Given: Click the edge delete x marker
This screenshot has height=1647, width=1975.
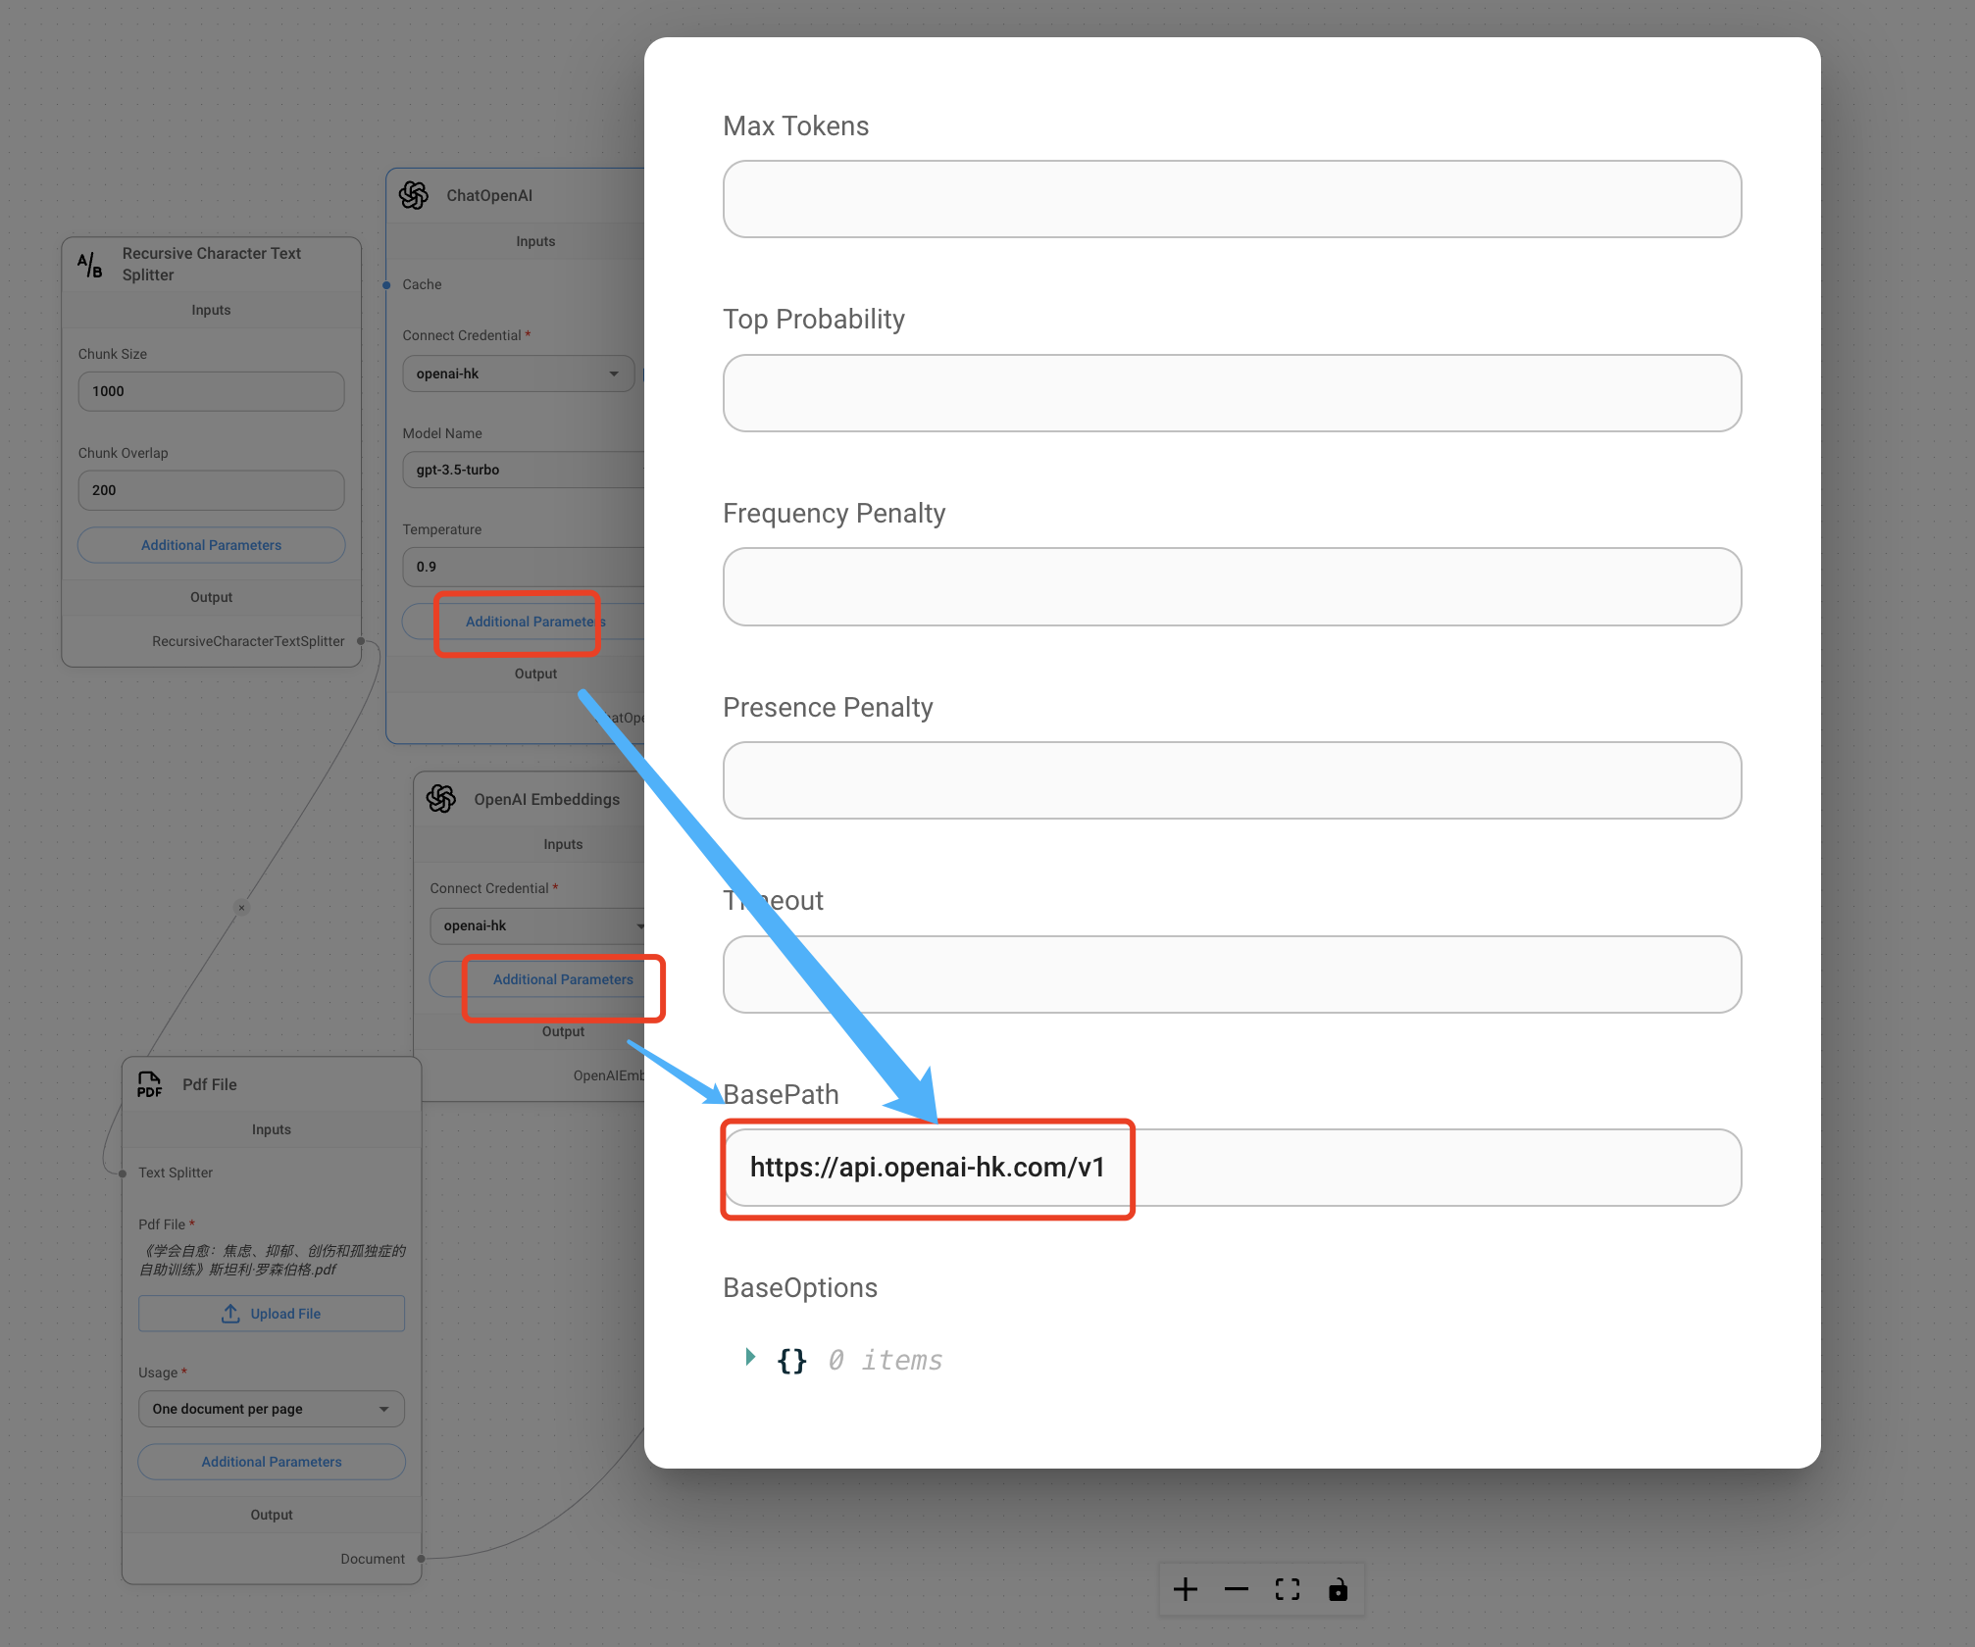Looking at the screenshot, I should [x=241, y=908].
